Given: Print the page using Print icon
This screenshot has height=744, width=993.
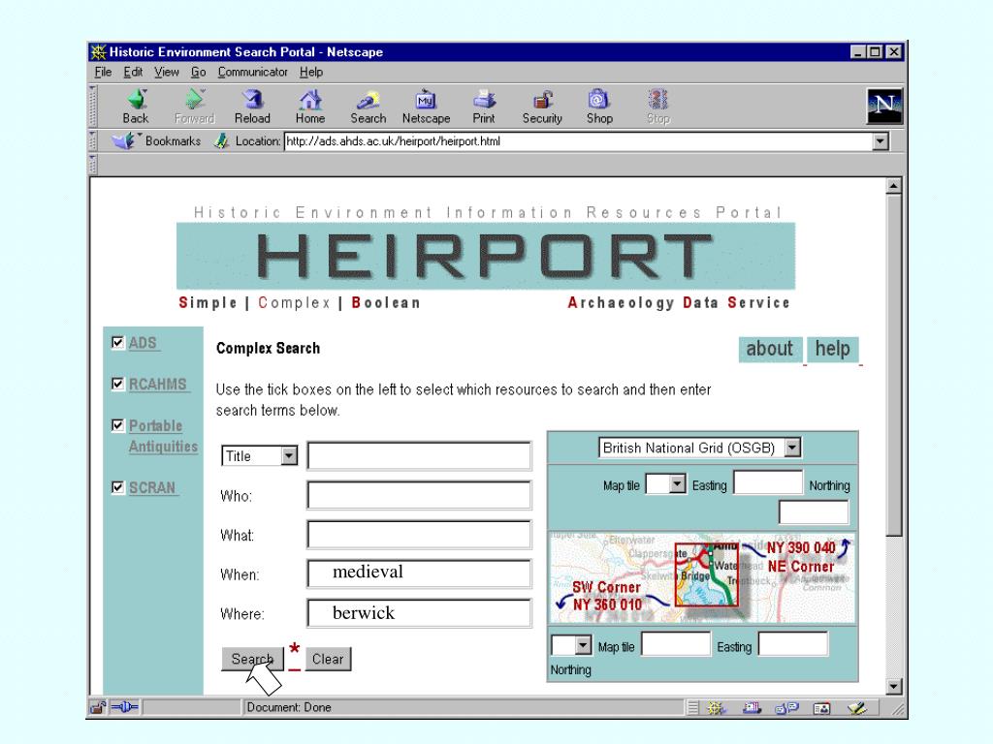Looking at the screenshot, I should tap(484, 107).
